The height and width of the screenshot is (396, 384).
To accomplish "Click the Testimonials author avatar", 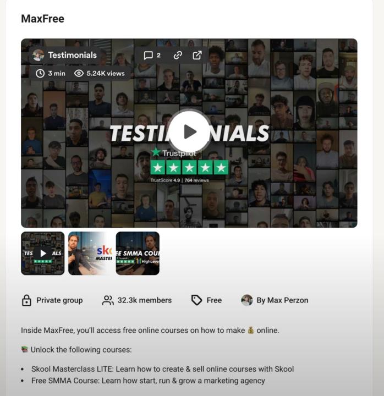I will click(x=39, y=55).
